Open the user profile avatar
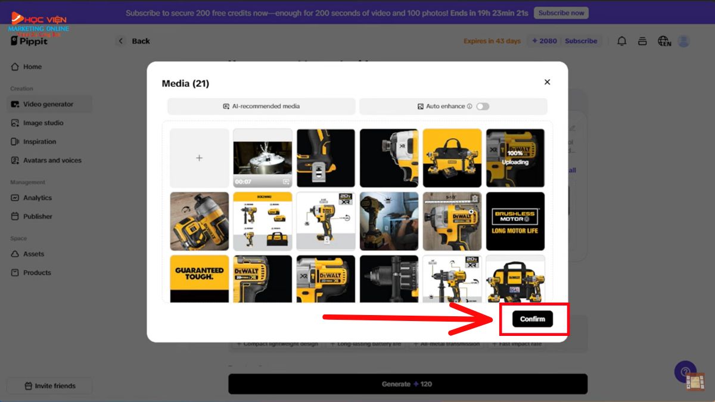 coord(683,41)
